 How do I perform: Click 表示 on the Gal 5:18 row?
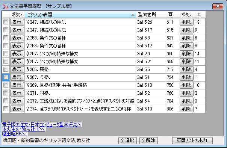(x=17, y=85)
